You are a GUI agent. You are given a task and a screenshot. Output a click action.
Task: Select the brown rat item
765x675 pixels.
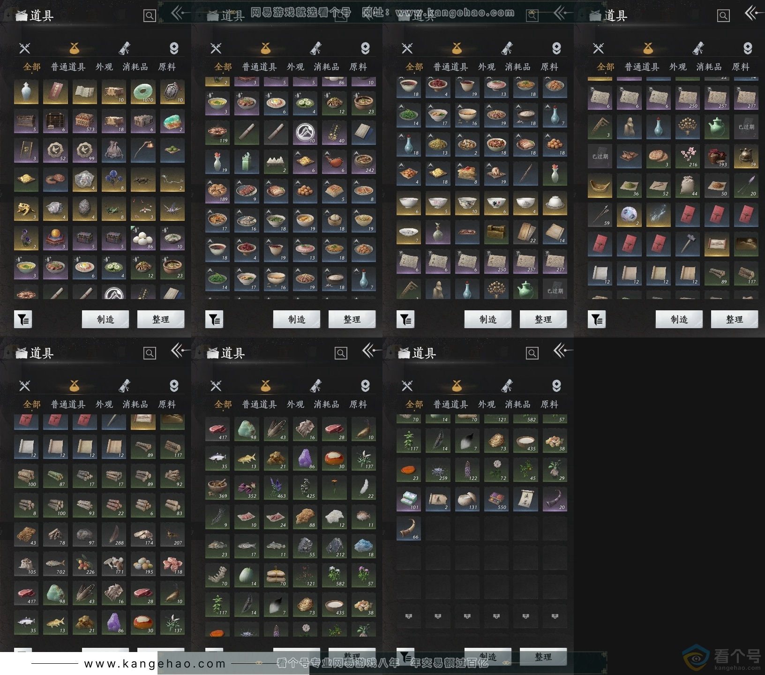point(143,180)
